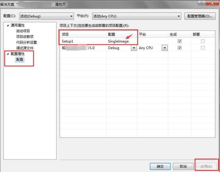This screenshot has width=220, height=172.
Task: Open the Debug configuration cell dropdown arrow
Action: point(134,48)
